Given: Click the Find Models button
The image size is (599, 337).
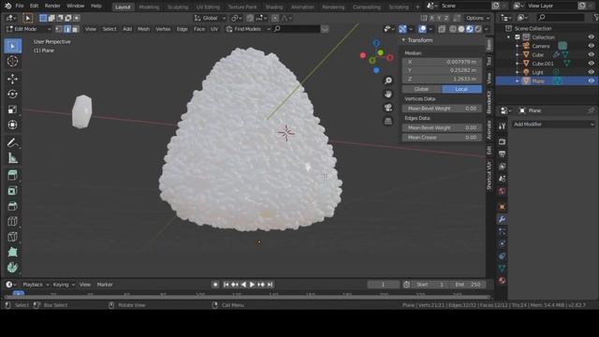Looking at the screenshot, I should tap(247, 29).
